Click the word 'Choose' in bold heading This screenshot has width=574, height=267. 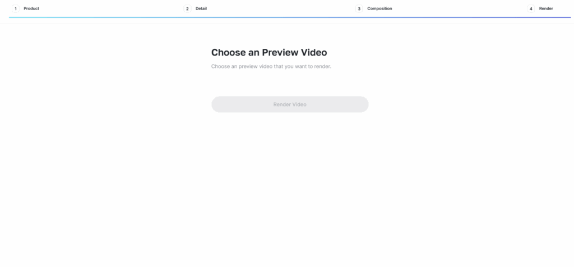point(229,52)
